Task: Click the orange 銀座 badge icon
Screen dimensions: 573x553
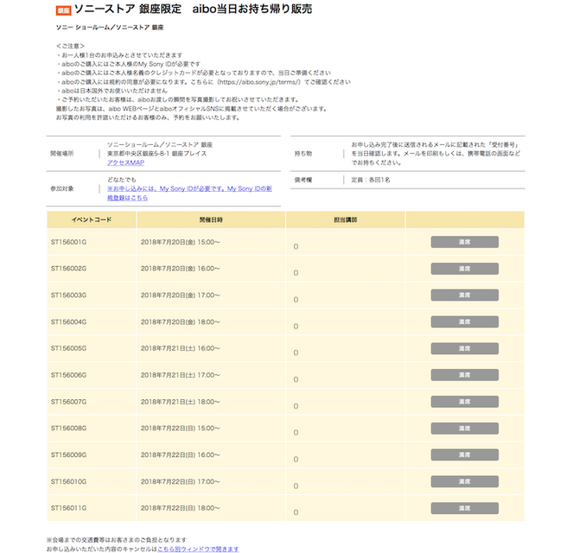Action: pyautogui.click(x=62, y=10)
